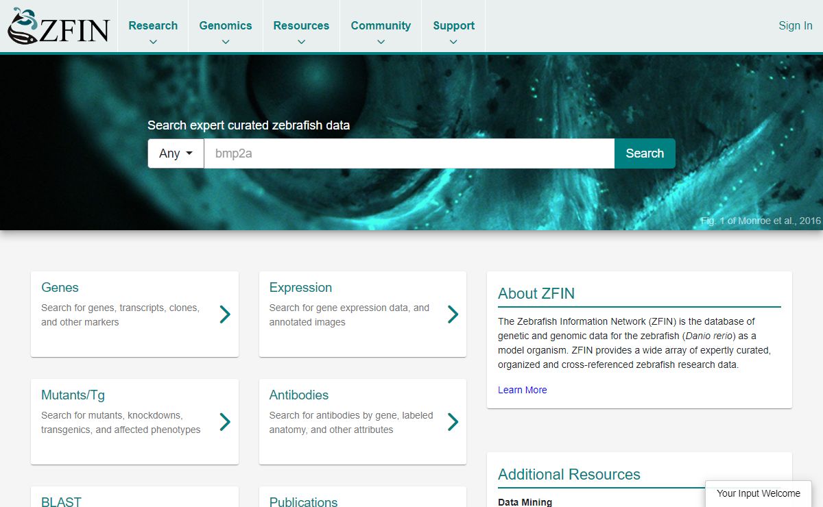The image size is (823, 507).
Task: Click the arrow on the Antibodies card
Action: click(453, 422)
